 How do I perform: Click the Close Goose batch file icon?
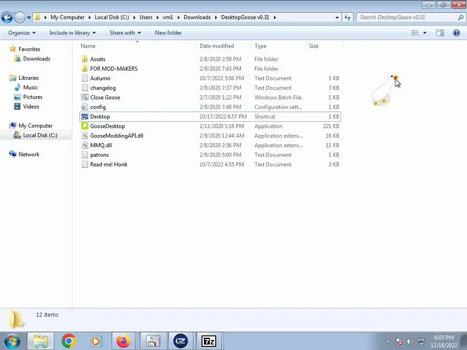84,98
